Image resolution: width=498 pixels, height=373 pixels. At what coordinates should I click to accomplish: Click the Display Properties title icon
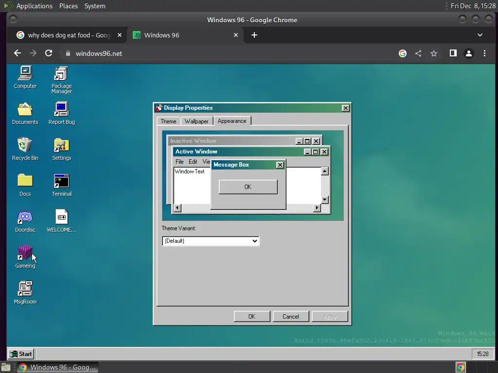[x=159, y=108]
